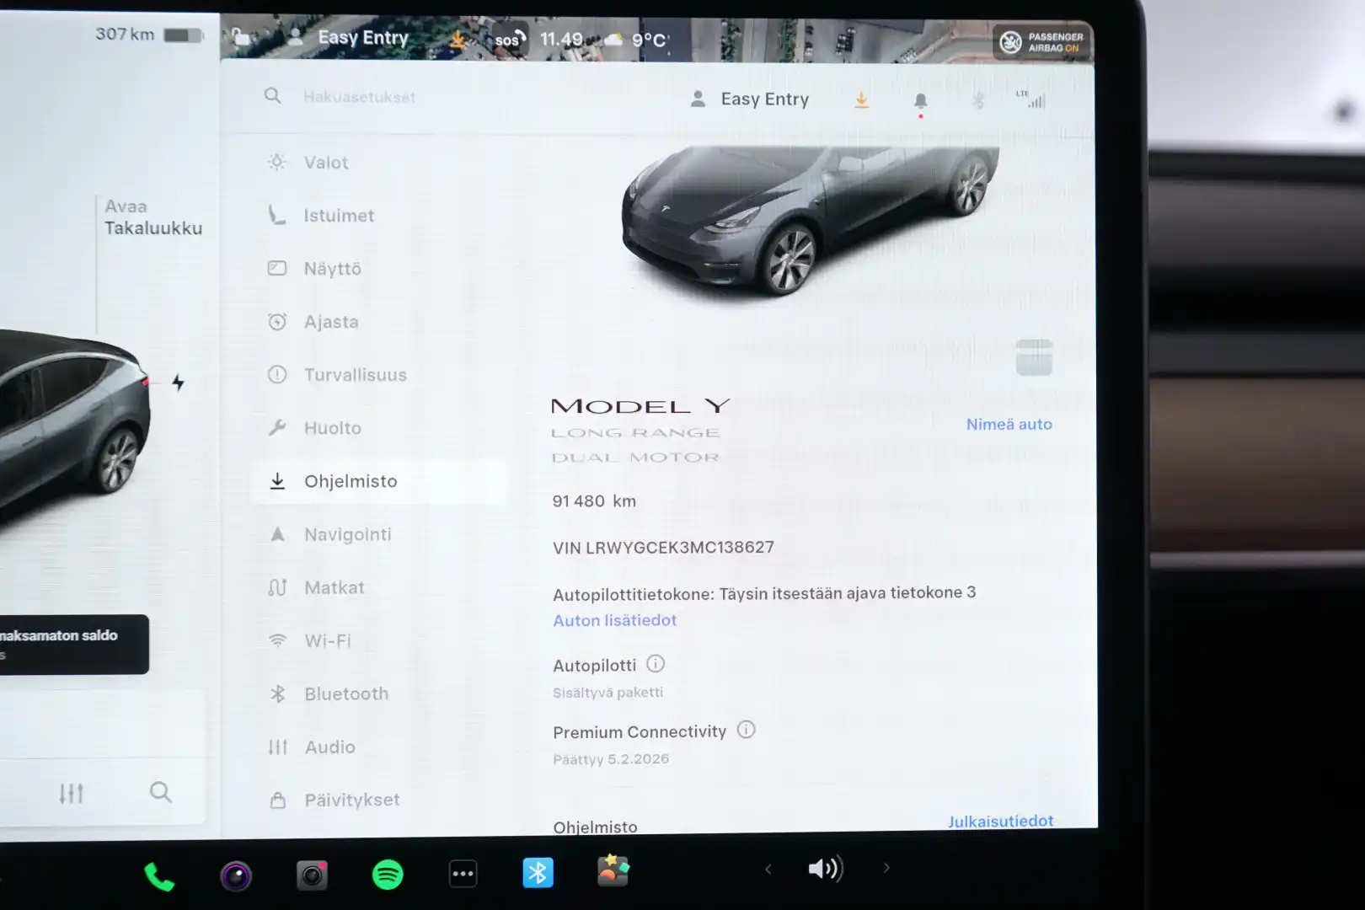1365x910 pixels.
Task: Show info about Autopilotti
Action: coord(656,664)
